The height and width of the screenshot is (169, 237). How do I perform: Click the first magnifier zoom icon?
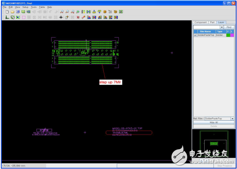62,12
